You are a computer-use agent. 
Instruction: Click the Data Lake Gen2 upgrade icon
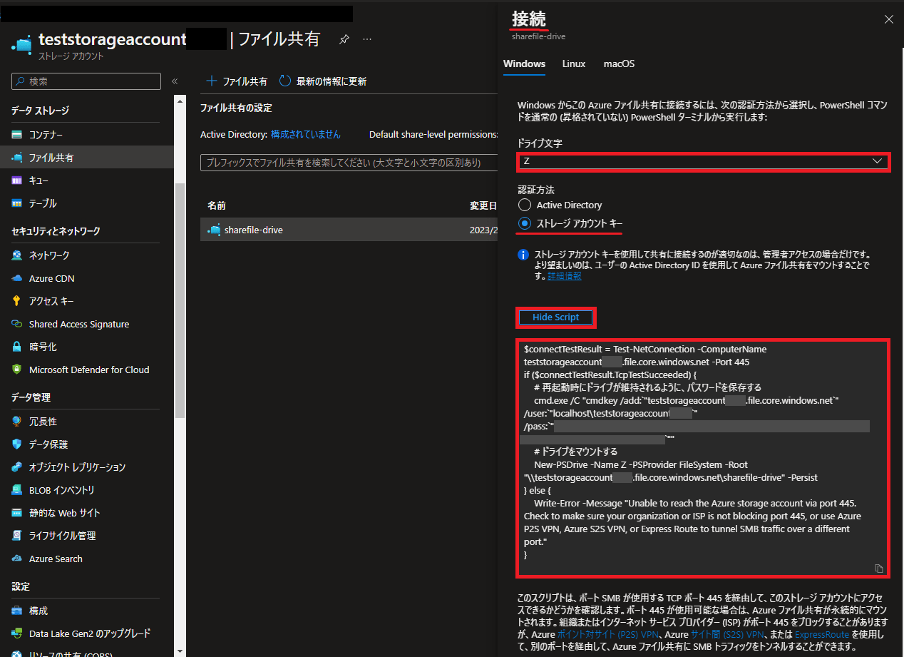[17, 633]
